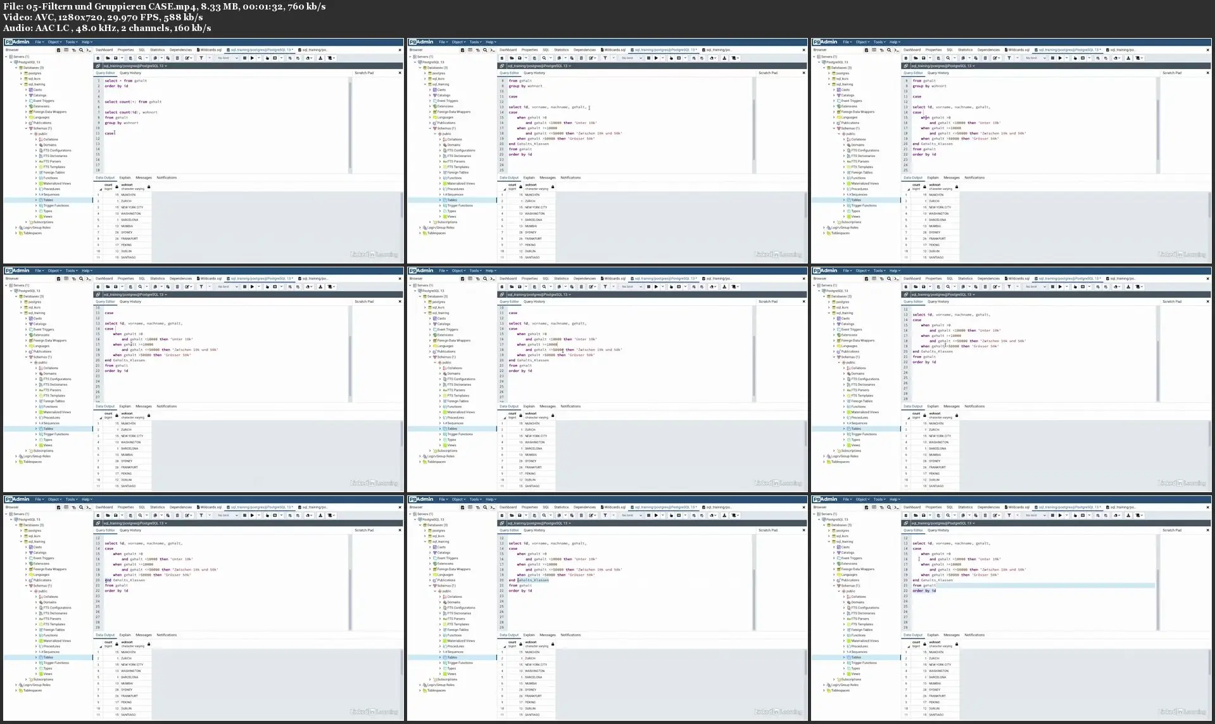Click Execute query in the top-right frame
The height and width of the screenshot is (724, 1215).
1060,58
